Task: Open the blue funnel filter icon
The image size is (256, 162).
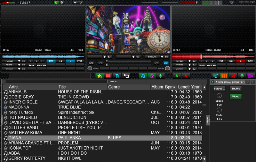Action: (117, 76)
